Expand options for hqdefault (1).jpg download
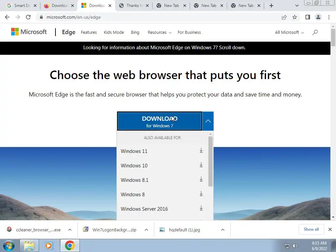 click(x=223, y=230)
